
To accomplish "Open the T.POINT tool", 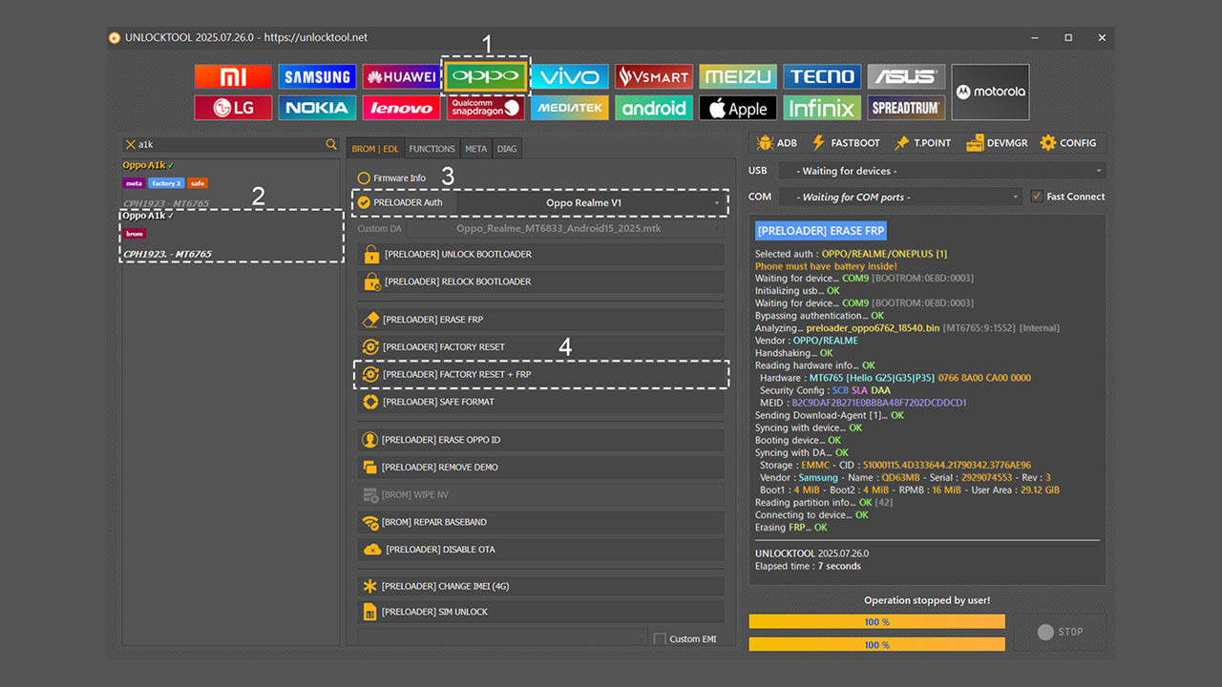I will pyautogui.click(x=922, y=143).
